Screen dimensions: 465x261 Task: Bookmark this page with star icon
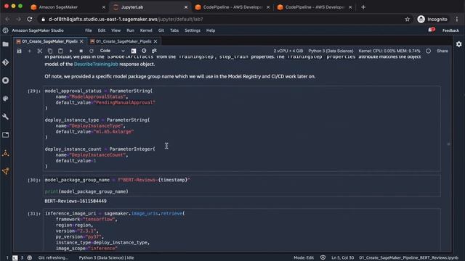tap(407, 20)
